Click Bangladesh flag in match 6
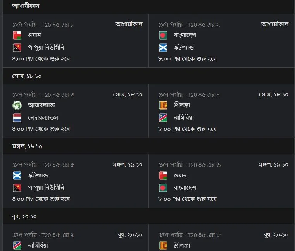 coord(163,188)
